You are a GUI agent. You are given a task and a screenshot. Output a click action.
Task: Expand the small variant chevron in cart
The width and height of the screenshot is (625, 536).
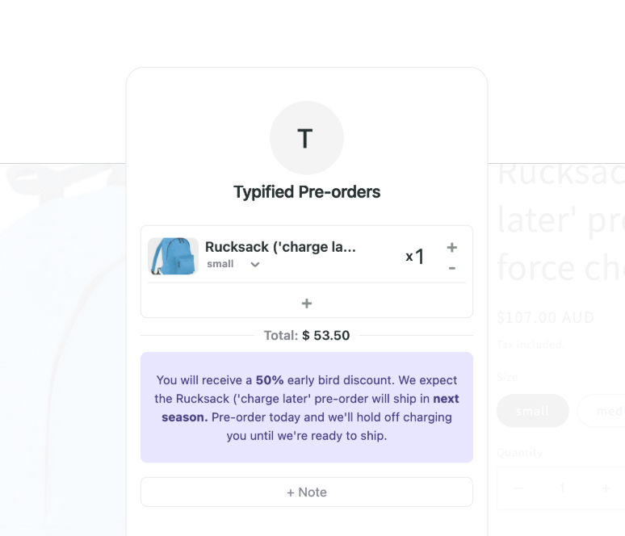tap(255, 265)
